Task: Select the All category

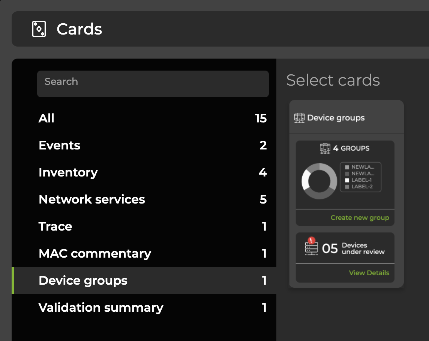Action: click(46, 118)
